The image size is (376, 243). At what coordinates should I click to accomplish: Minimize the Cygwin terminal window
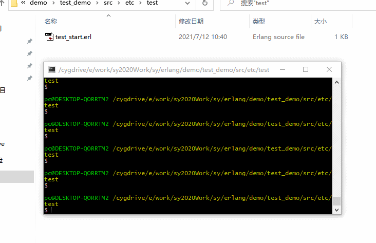[283, 69]
